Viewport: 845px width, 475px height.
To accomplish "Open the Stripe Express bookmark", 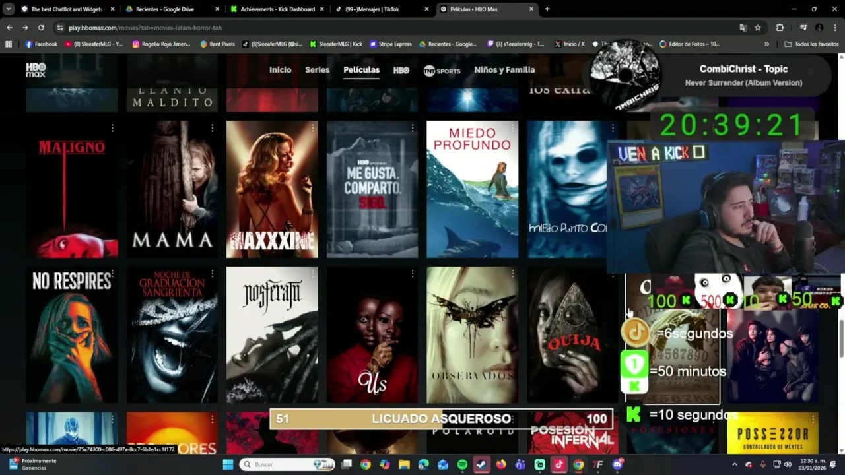I will tap(391, 44).
